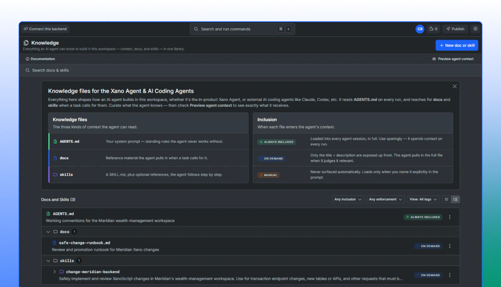
Task: Click the magnifier icon in docs search
Action: click(27, 70)
